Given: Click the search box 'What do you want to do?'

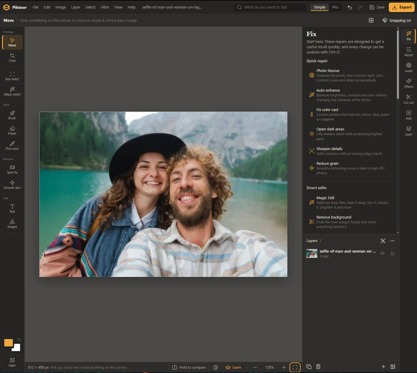Looking at the screenshot, I should (270, 7).
